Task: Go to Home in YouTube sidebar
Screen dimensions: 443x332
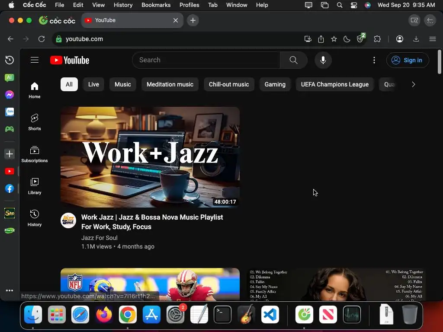Action: (35, 90)
